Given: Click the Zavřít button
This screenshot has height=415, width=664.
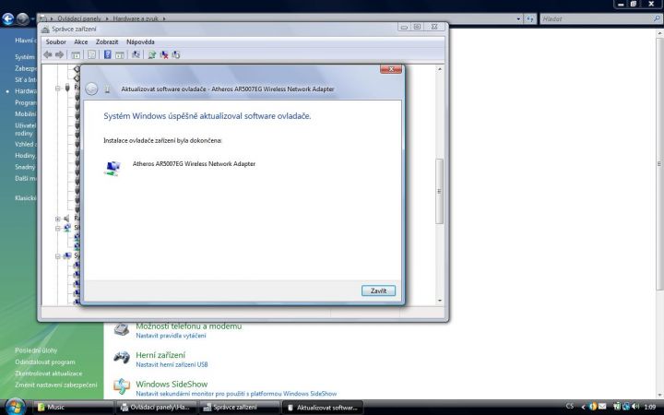Looking at the screenshot, I should pos(378,290).
